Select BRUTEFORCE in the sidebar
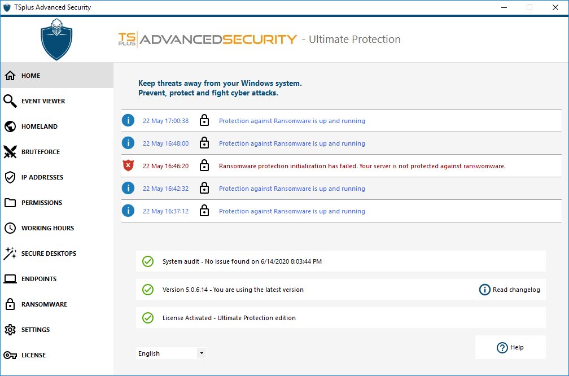The image size is (569, 376). coord(57,152)
